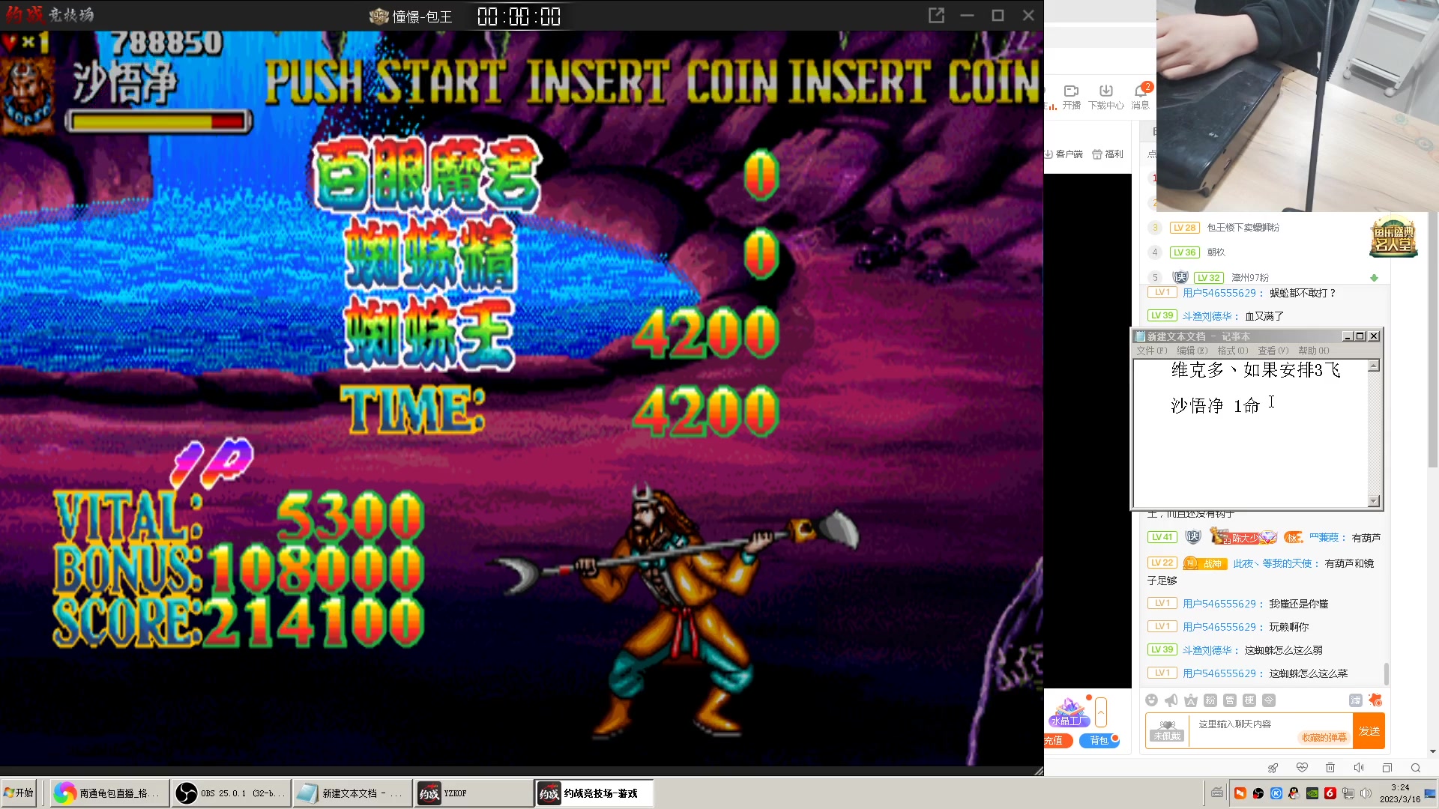Image resolution: width=1439 pixels, height=809 pixels.
Task: Click the megaphone broadcast icon in chat
Action: coord(1171,700)
